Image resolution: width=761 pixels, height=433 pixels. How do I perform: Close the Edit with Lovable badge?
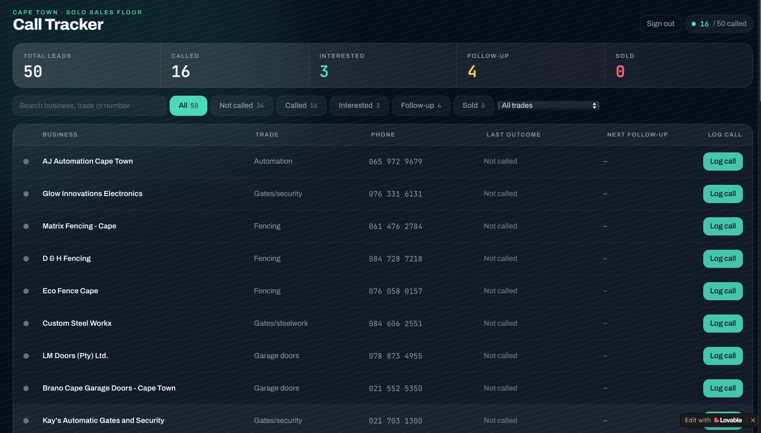click(x=753, y=420)
